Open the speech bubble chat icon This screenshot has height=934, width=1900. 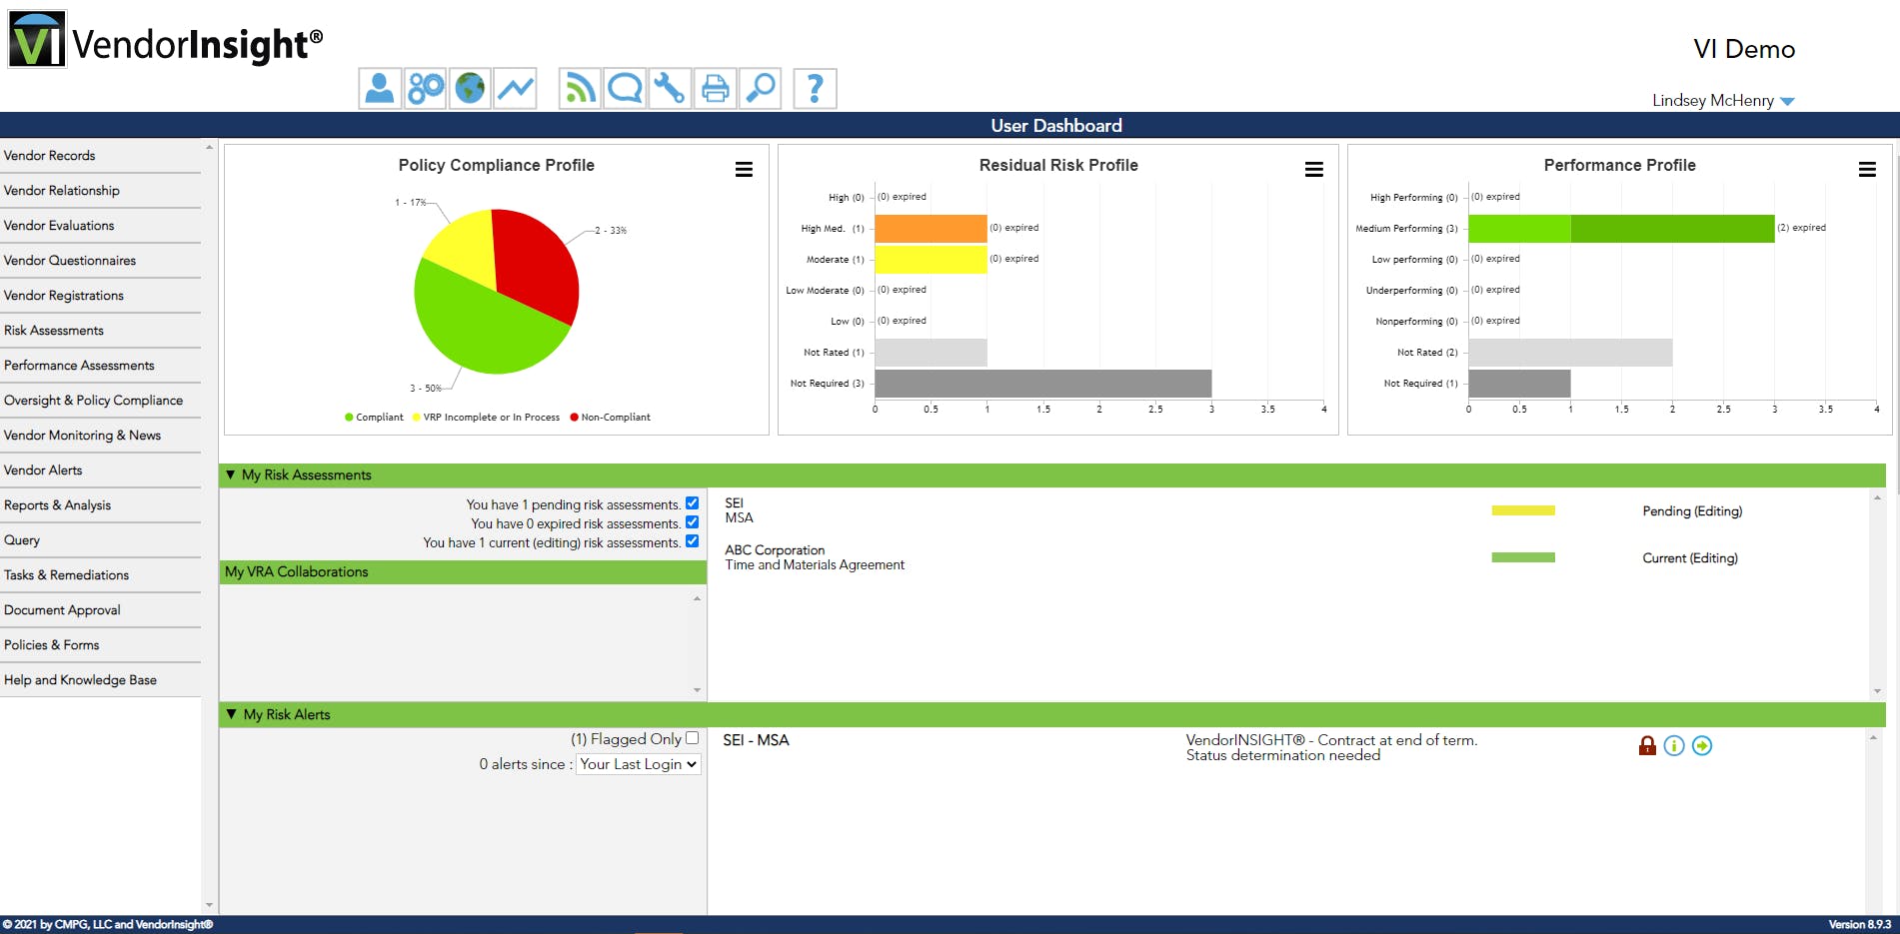point(625,88)
